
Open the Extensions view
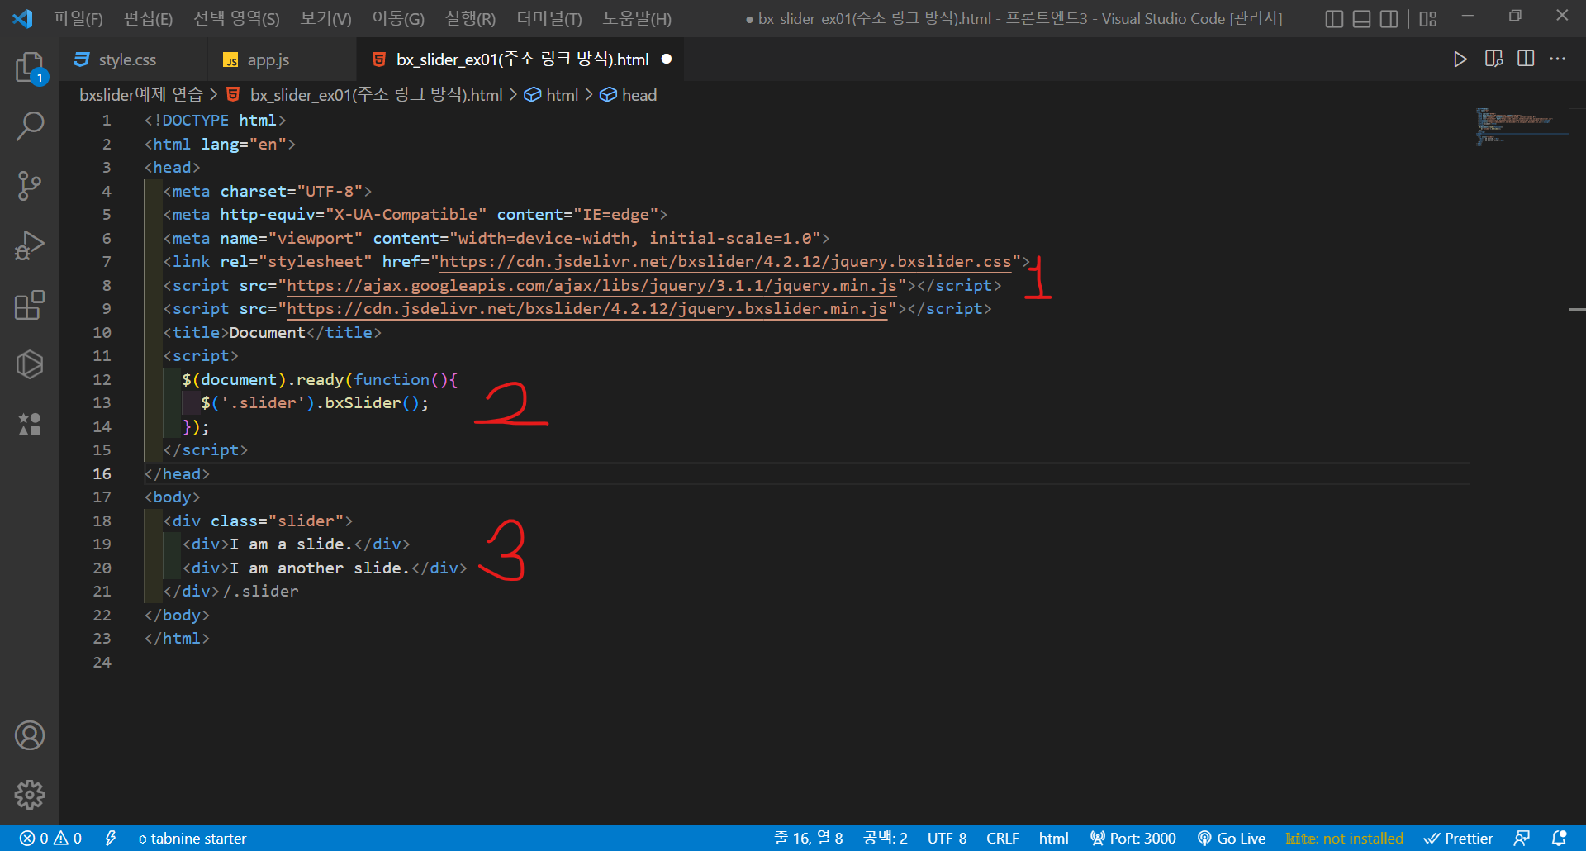point(30,305)
